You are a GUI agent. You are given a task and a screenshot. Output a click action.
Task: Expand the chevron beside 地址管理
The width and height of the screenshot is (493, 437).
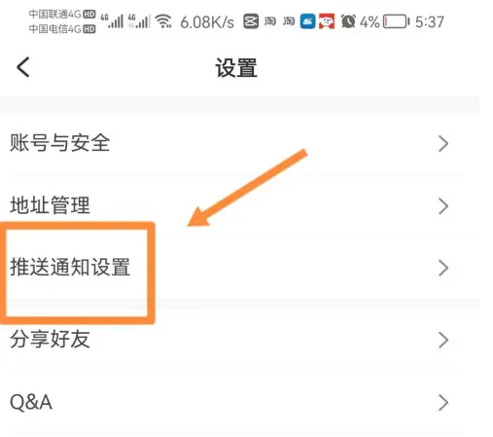tap(443, 206)
